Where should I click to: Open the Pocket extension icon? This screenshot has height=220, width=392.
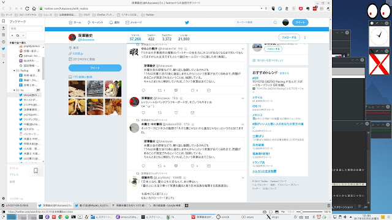click(301, 9)
